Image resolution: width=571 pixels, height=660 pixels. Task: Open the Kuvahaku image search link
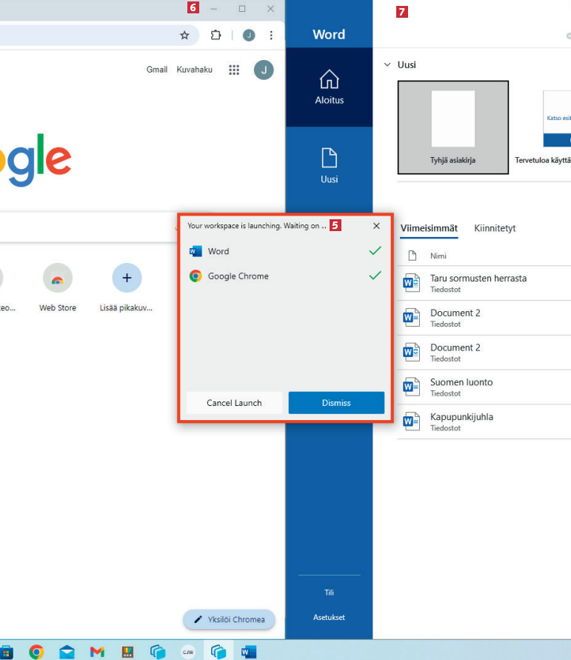click(194, 70)
